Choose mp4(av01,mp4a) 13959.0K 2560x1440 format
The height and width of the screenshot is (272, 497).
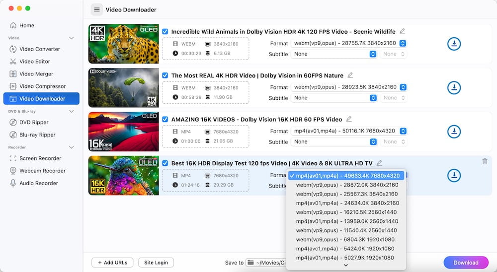point(346,221)
